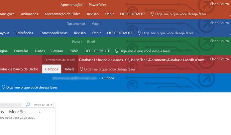Click the lightbulb icon in Outlook ribbon
Image resolution: width=231 pixels, height=135 pixels.
[x=3, y=87]
